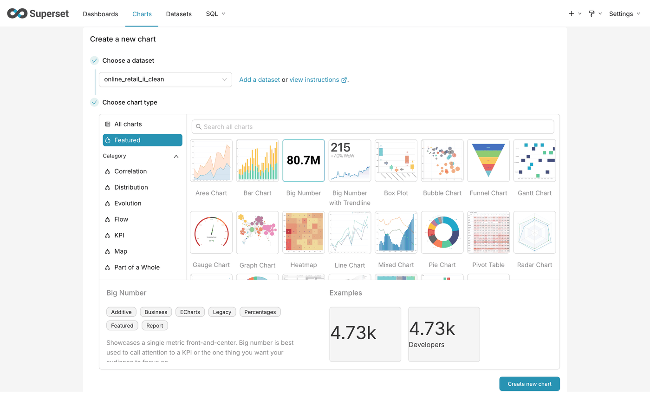The height and width of the screenshot is (394, 650).
Task: Open the Settings dropdown menu
Action: (x=625, y=14)
